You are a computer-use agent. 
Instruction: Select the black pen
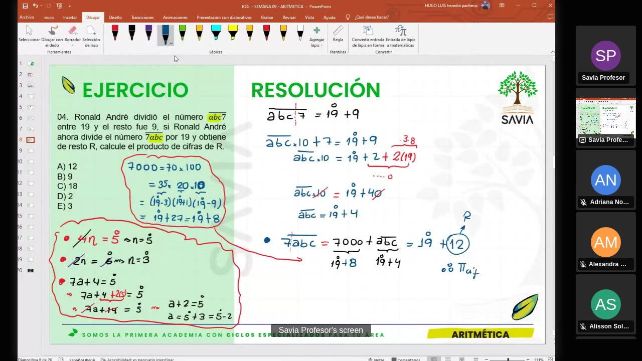131,33
